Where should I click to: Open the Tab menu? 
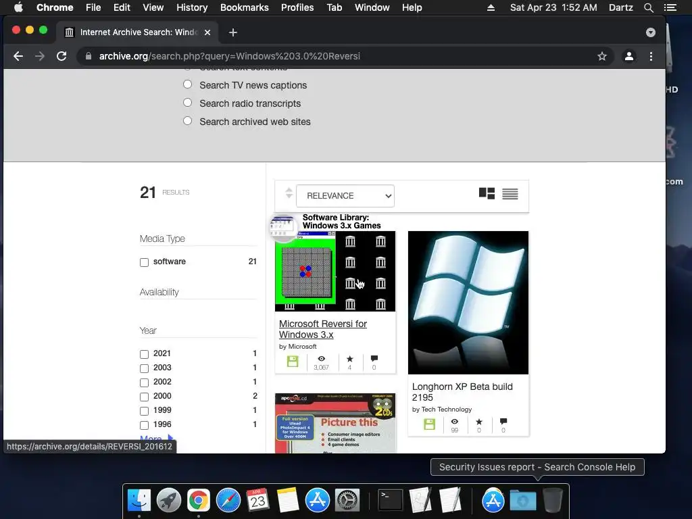pyautogui.click(x=334, y=7)
